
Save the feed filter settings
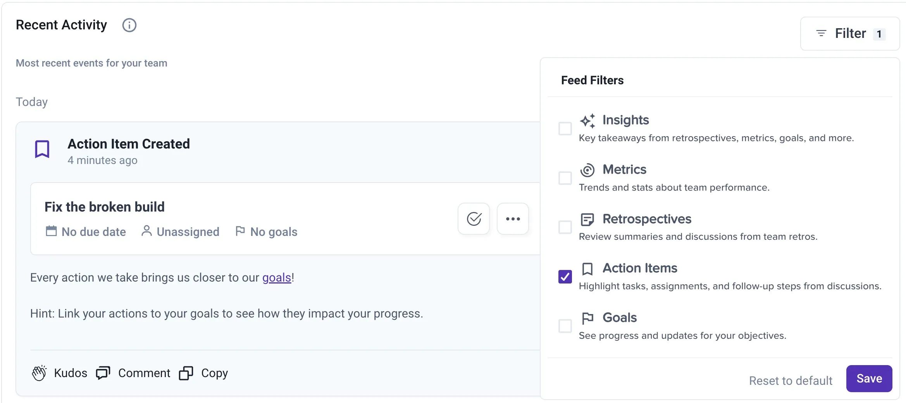869,379
